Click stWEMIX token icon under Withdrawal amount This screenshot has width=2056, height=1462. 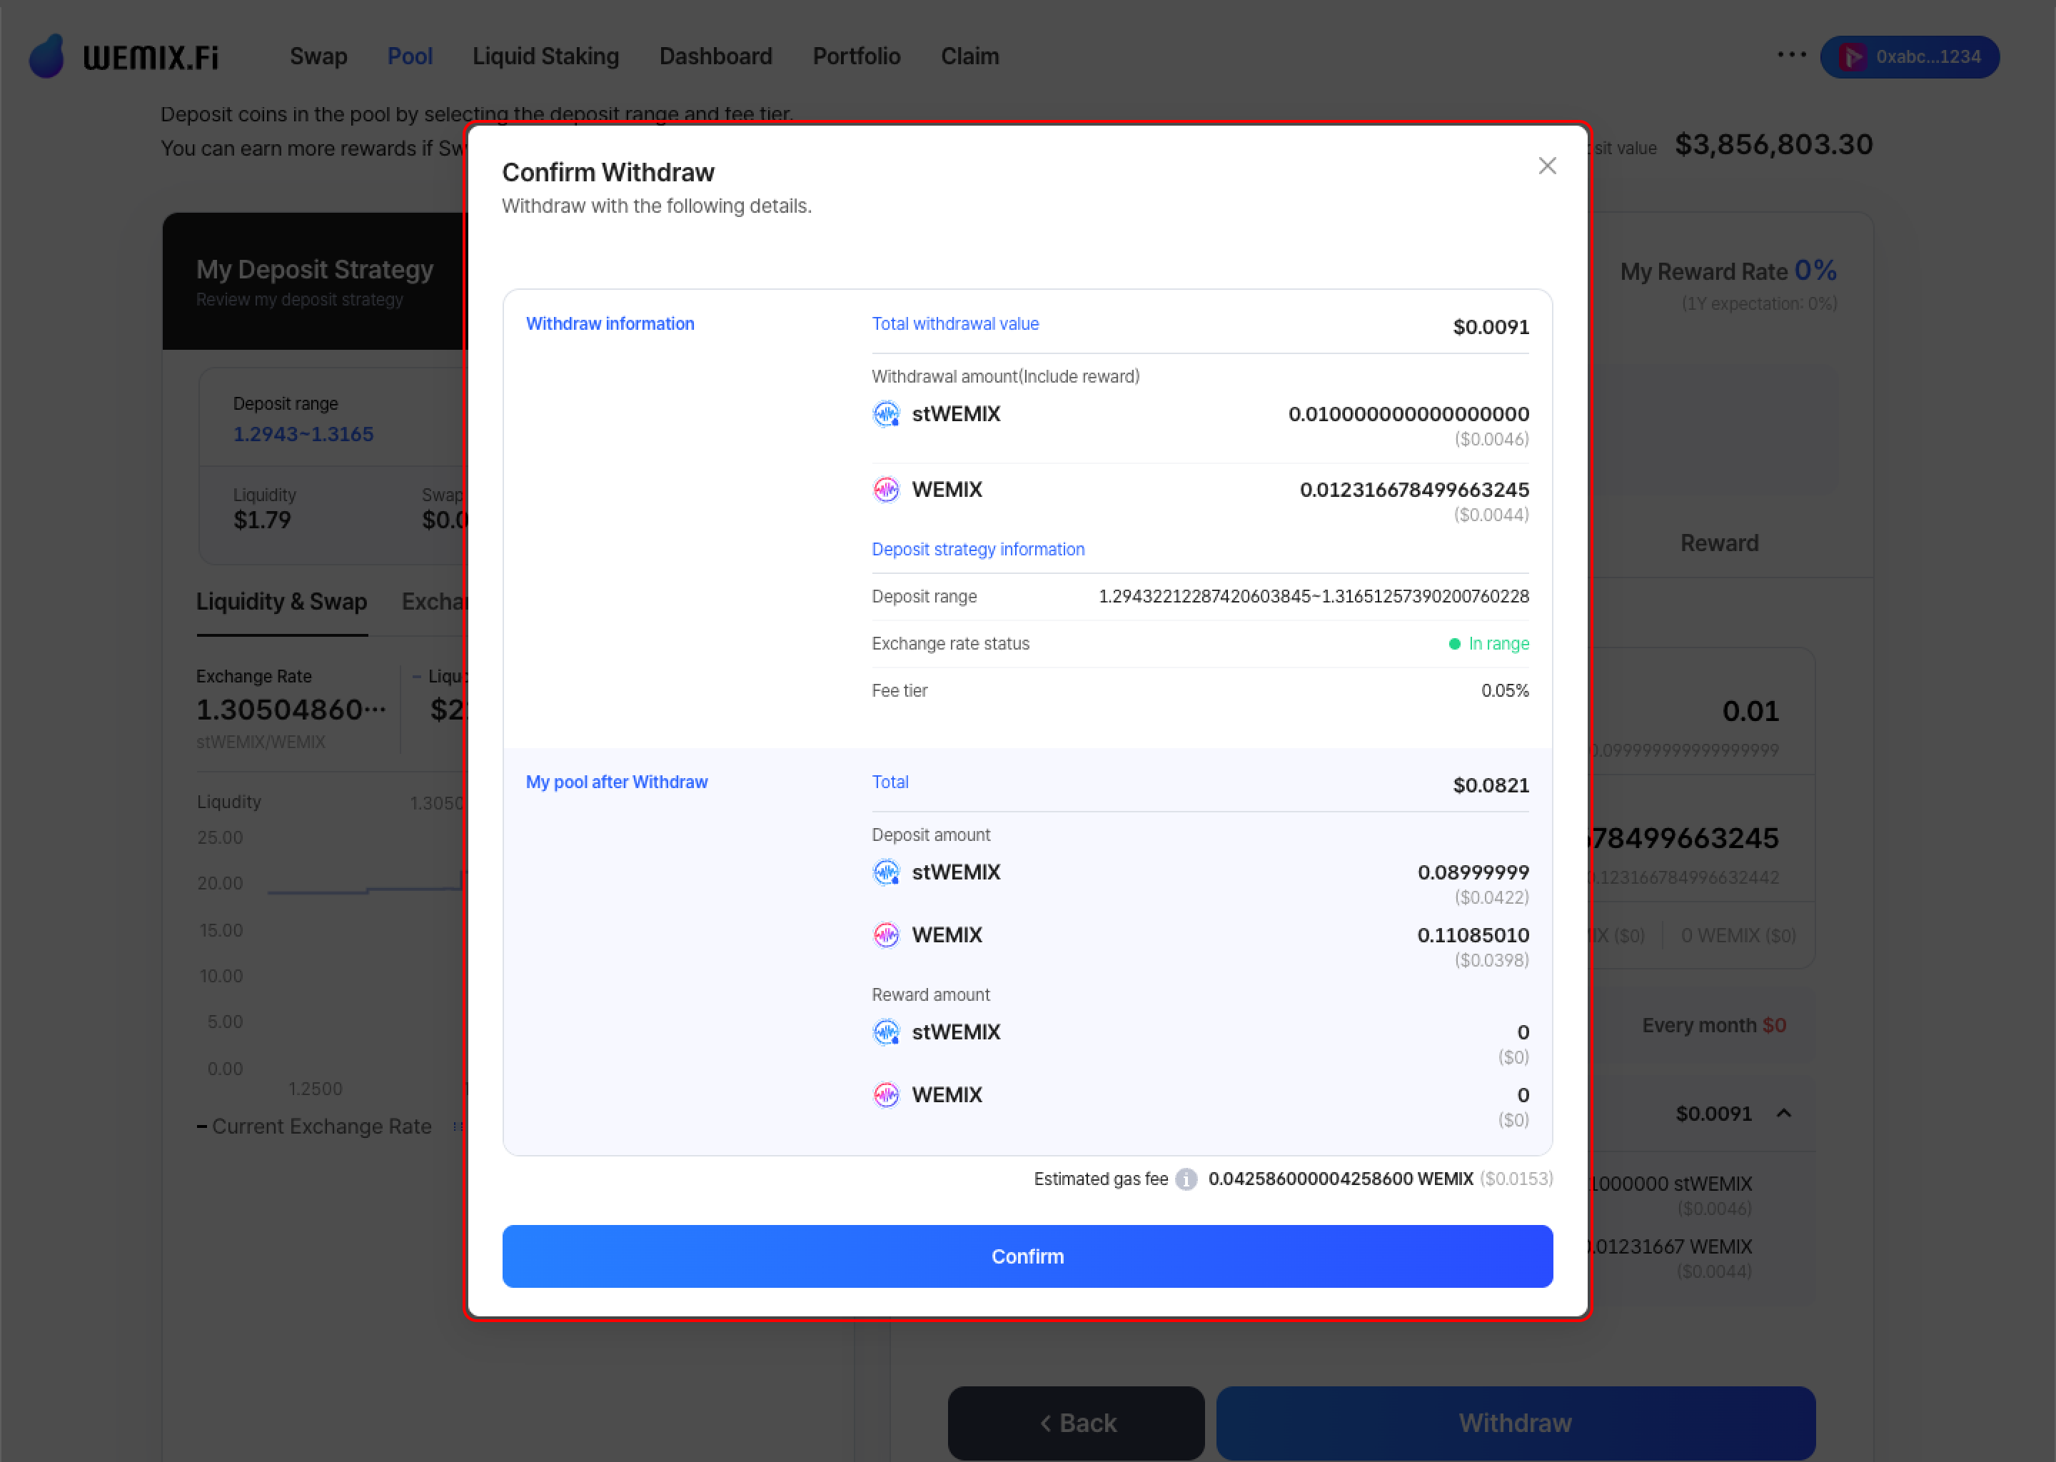(886, 414)
